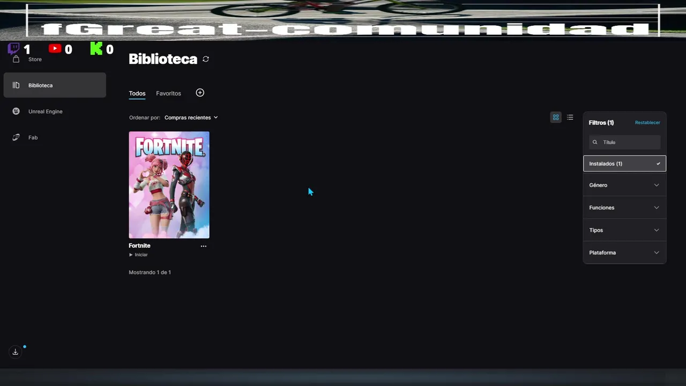The height and width of the screenshot is (386, 686).
Task: Launch Fortnite with Iniciar
Action: pyautogui.click(x=138, y=255)
